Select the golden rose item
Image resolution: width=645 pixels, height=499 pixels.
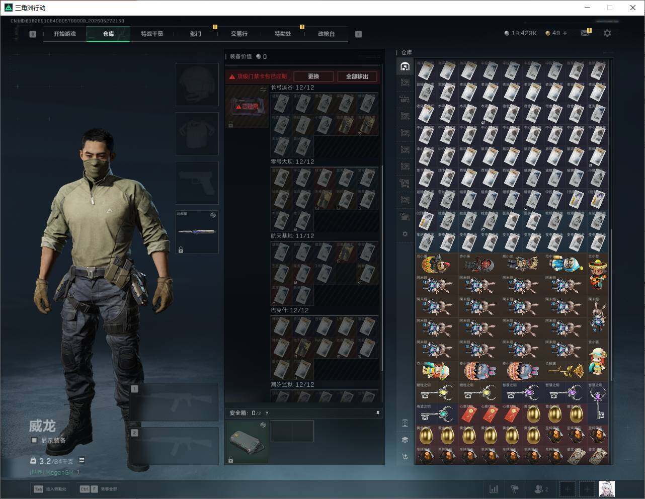point(566,371)
